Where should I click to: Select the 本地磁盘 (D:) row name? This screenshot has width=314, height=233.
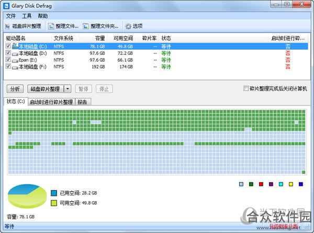click(x=32, y=53)
